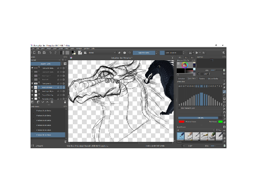Create a new document from the toolbar
257x192 pixels.
pos(34,53)
